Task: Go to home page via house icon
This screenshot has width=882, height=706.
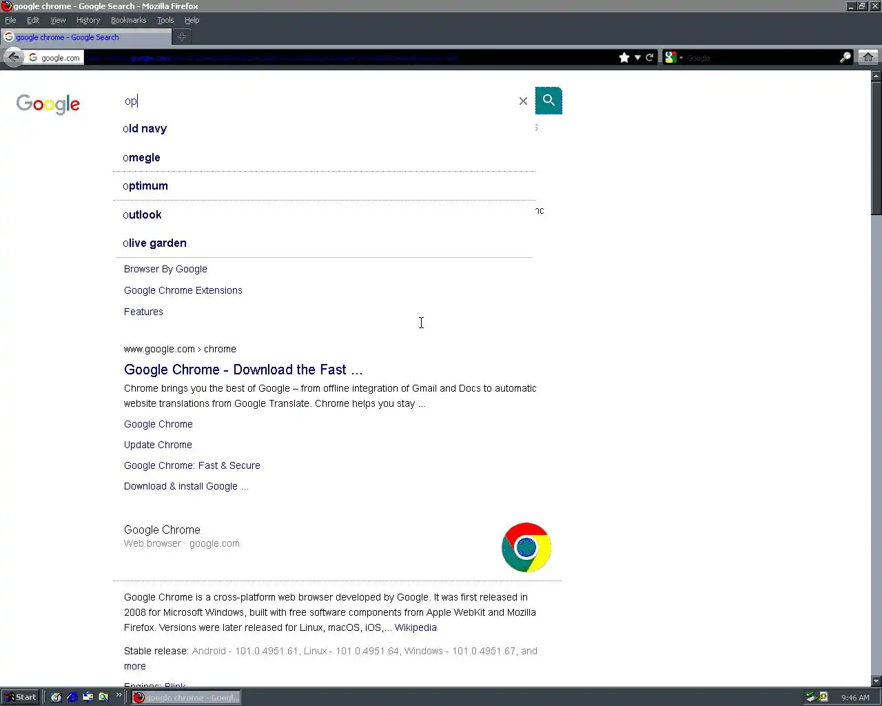Action: (x=868, y=58)
